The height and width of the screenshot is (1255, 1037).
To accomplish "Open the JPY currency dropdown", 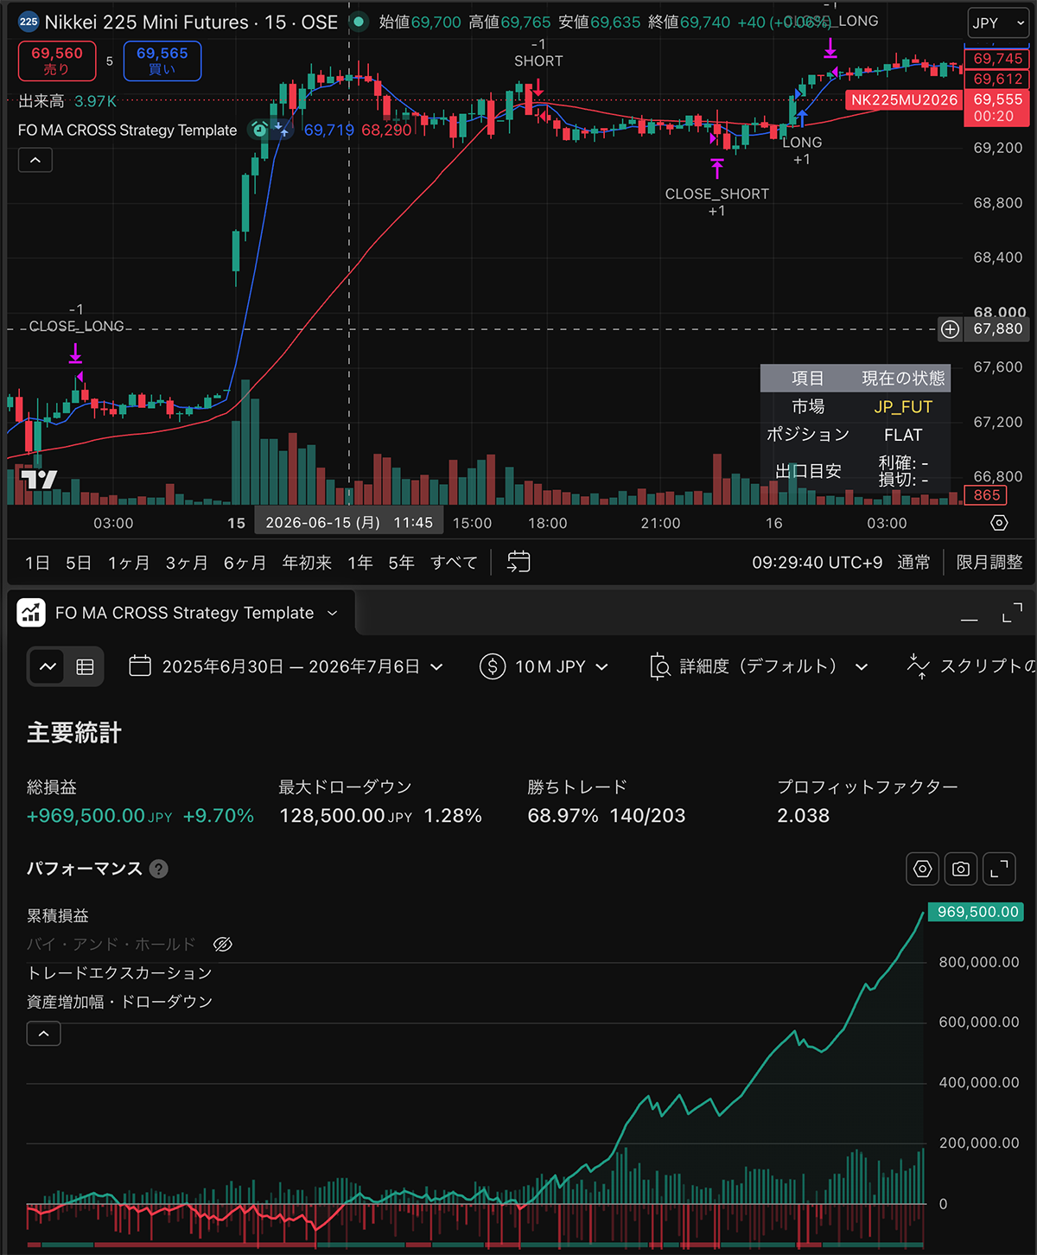I will click(x=997, y=23).
